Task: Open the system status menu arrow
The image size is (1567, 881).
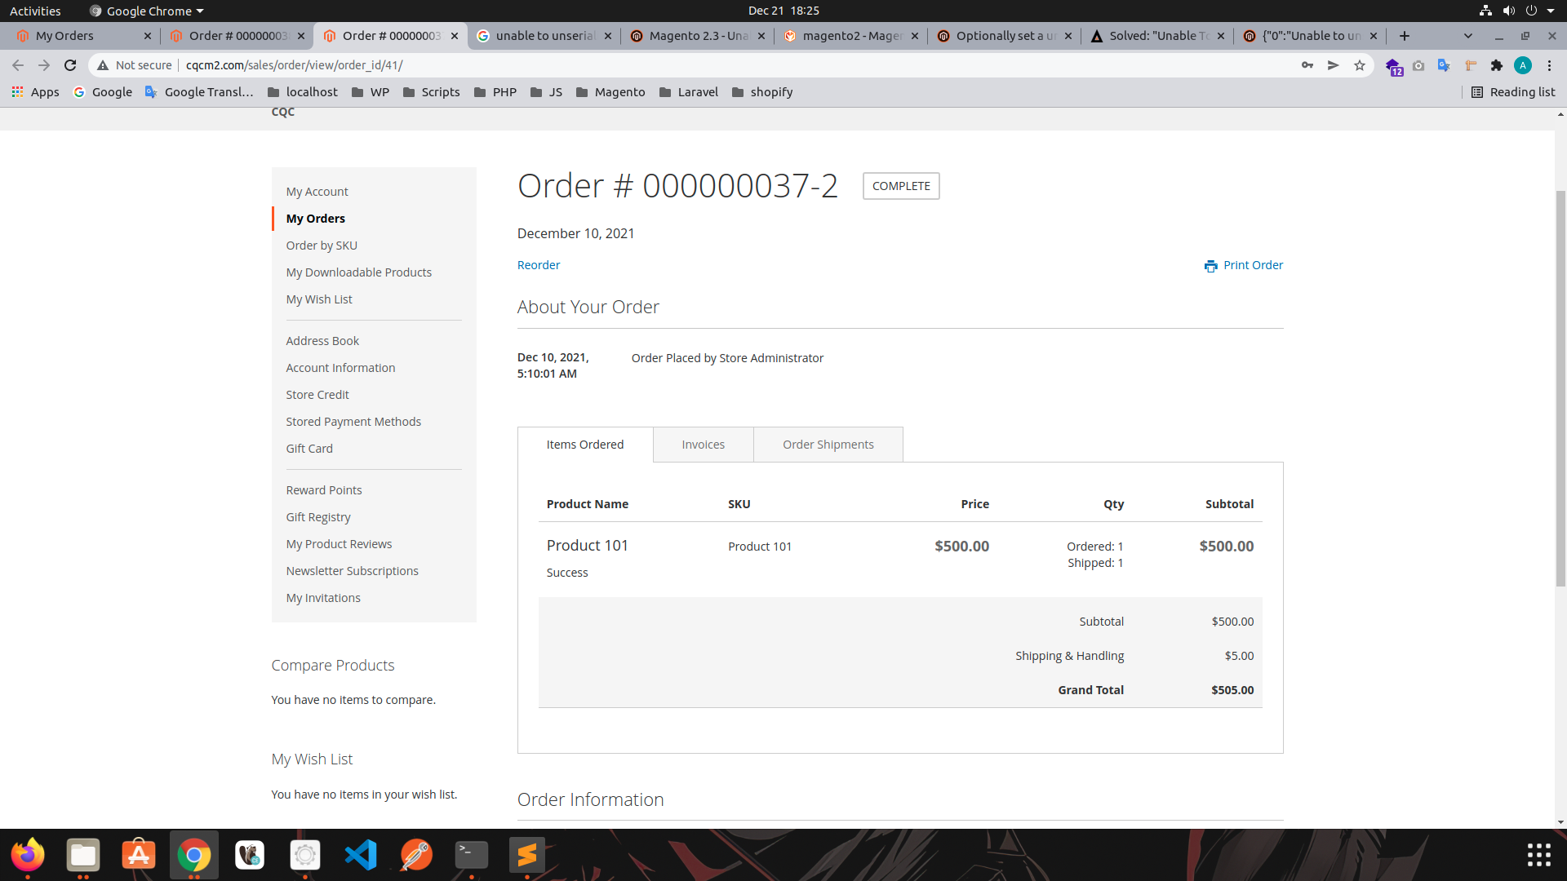Action: click(1551, 11)
